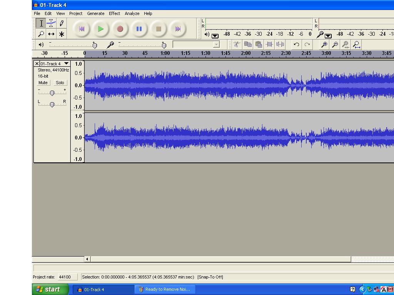Select the Envelope tool
Screen dimensions: 394x295
[x=51, y=23]
